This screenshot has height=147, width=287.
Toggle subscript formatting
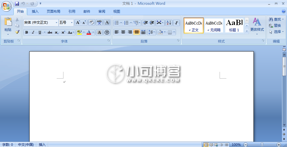click(57, 32)
